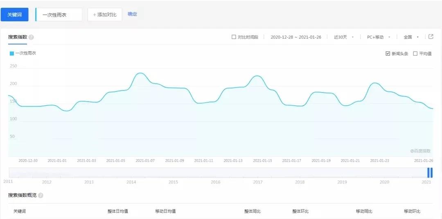
Task: Click the 一次性雨衣 legend label text
Action: [x=26, y=53]
